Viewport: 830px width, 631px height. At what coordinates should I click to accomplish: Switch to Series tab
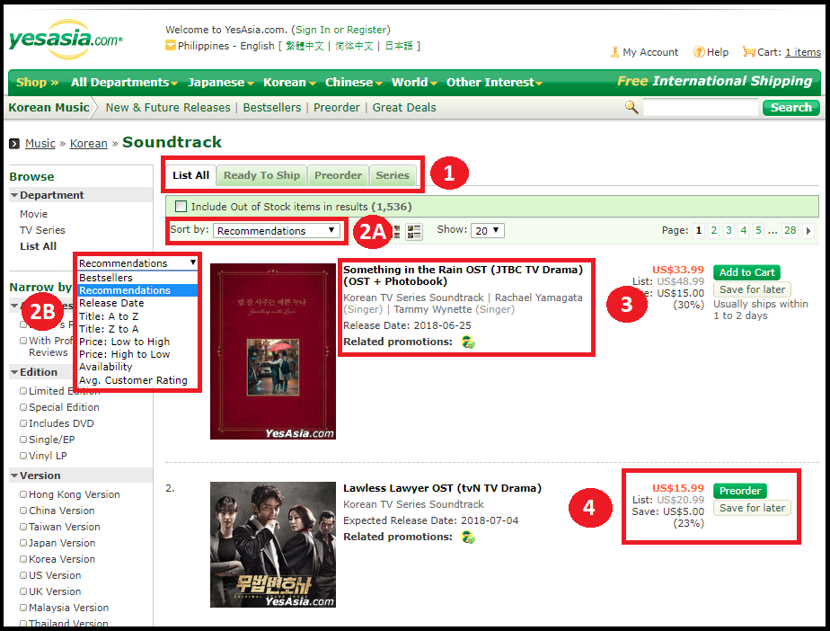[393, 175]
